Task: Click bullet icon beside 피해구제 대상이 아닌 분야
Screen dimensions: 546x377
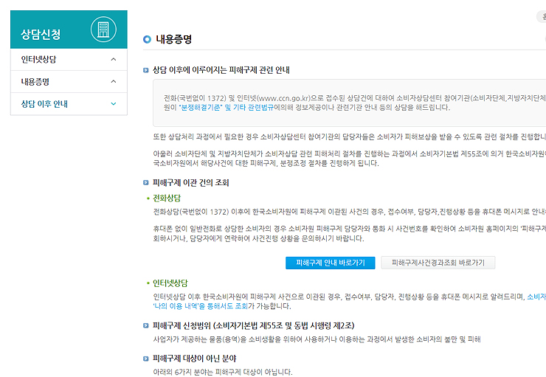Action: point(146,359)
